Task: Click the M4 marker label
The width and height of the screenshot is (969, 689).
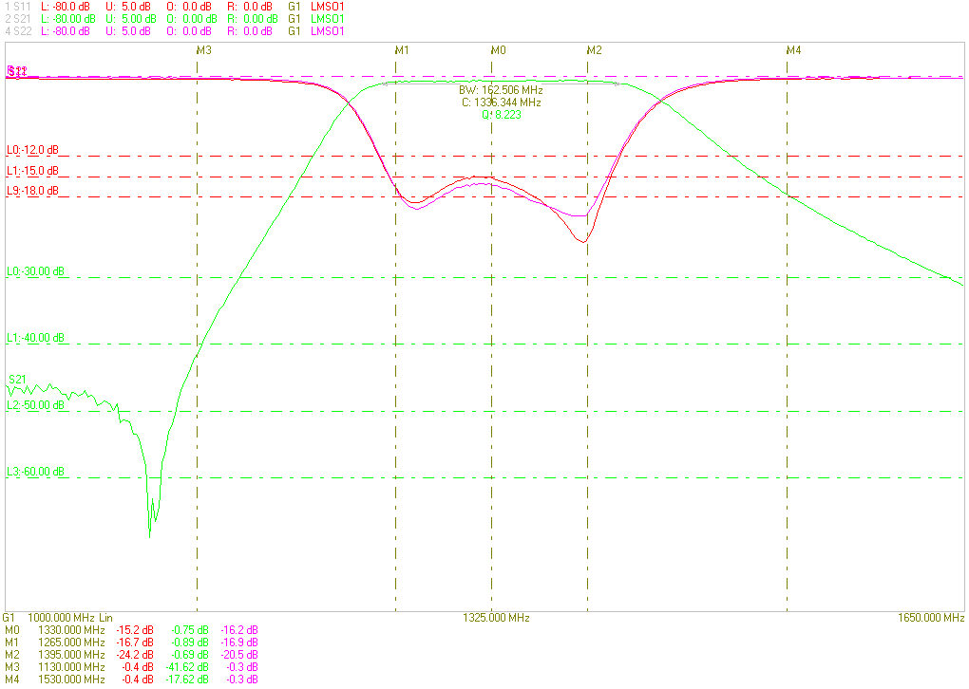Action: (x=793, y=49)
